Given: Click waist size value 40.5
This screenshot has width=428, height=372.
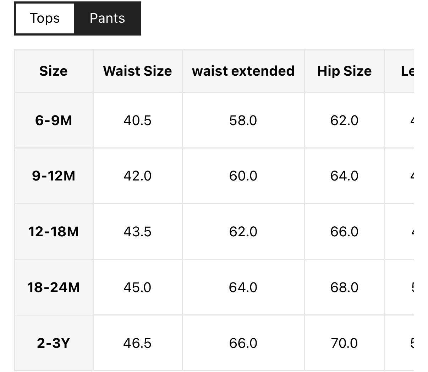Looking at the screenshot, I should coord(137,120).
